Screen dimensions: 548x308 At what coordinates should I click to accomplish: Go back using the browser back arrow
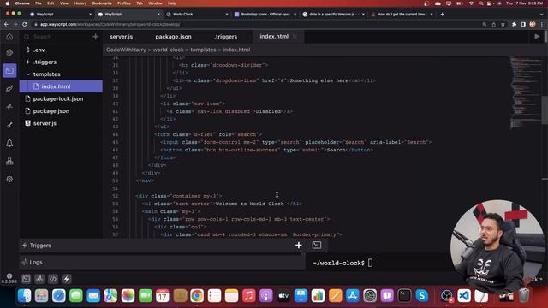pos(6,25)
